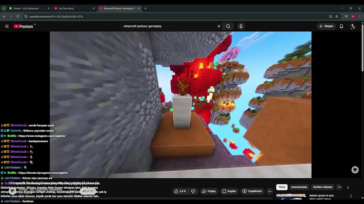Click the floating round overlay icon
This screenshot has width=364, height=204.
click(x=355, y=170)
